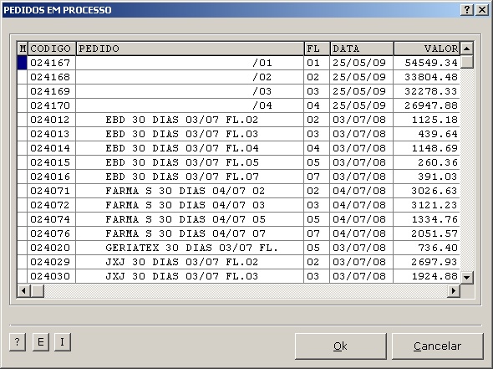The height and width of the screenshot is (369, 493).
Task: Click value 736.40
Action: tap(438, 248)
